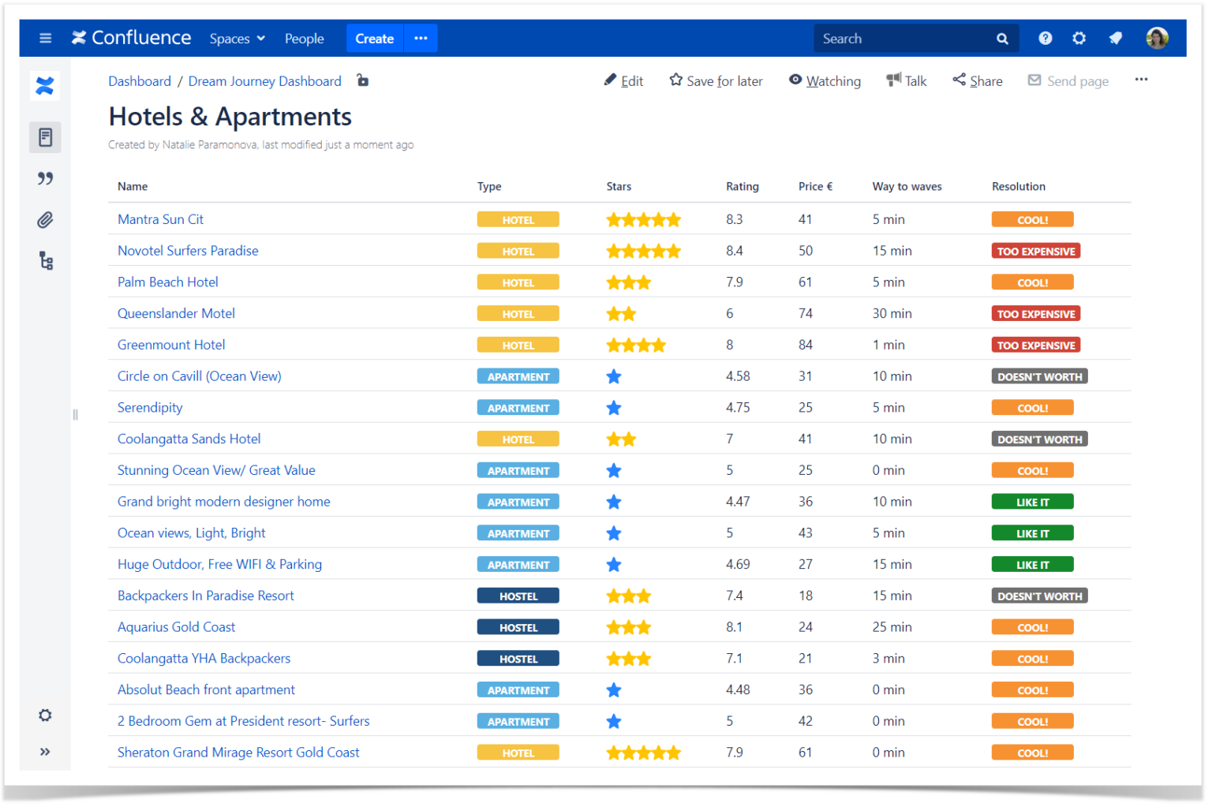Select the pages icon in the sidebar

[45, 136]
